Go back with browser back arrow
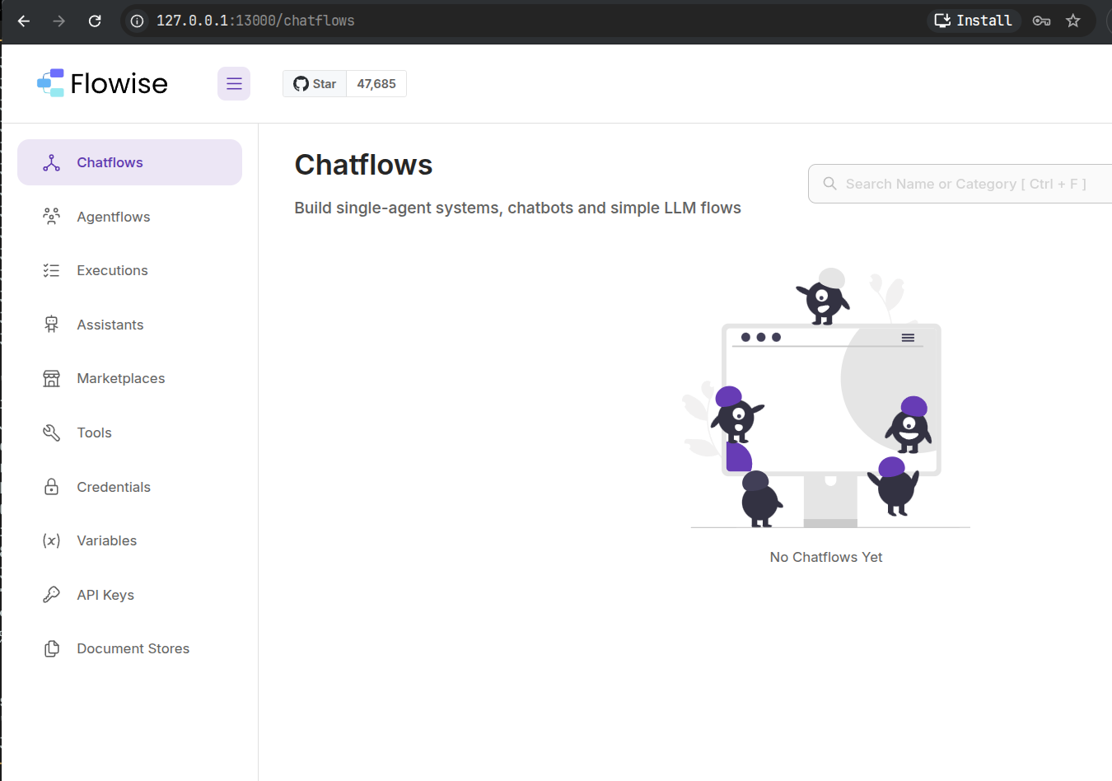The image size is (1112, 781). [24, 21]
